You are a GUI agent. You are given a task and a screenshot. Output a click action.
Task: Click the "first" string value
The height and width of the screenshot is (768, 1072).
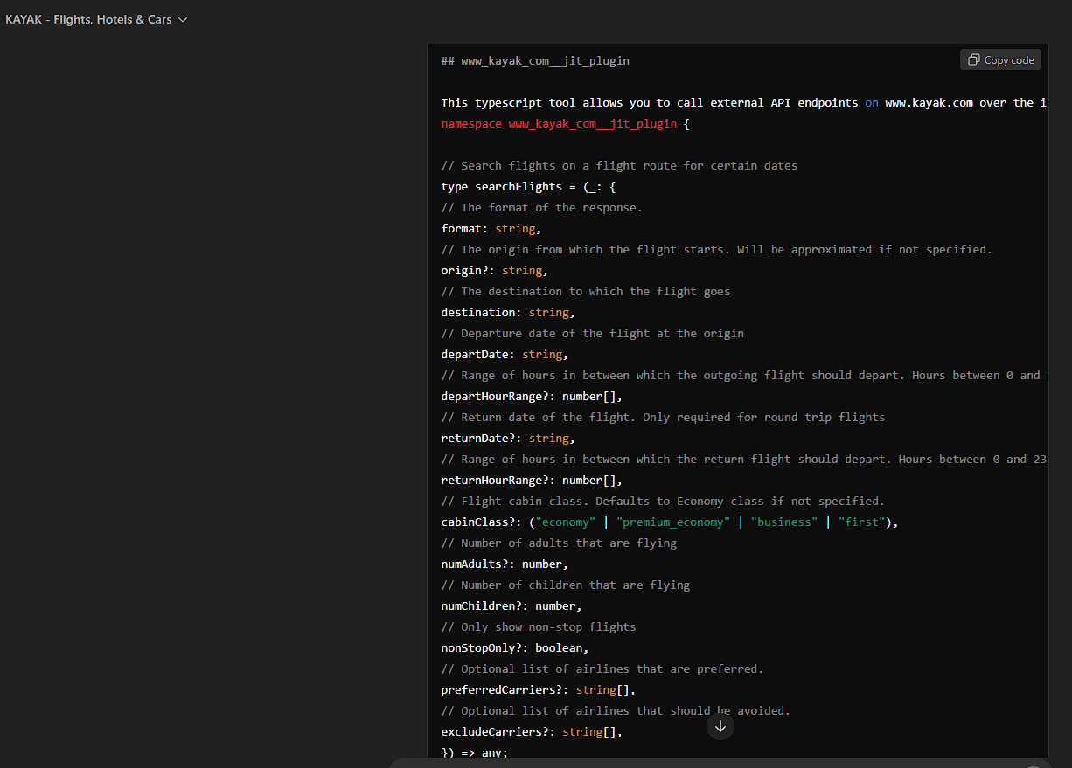click(861, 522)
